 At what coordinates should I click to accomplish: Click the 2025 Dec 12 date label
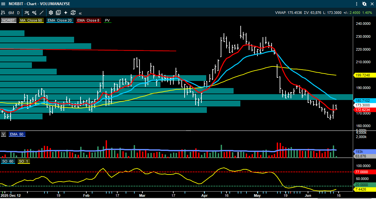[x=11, y=195]
